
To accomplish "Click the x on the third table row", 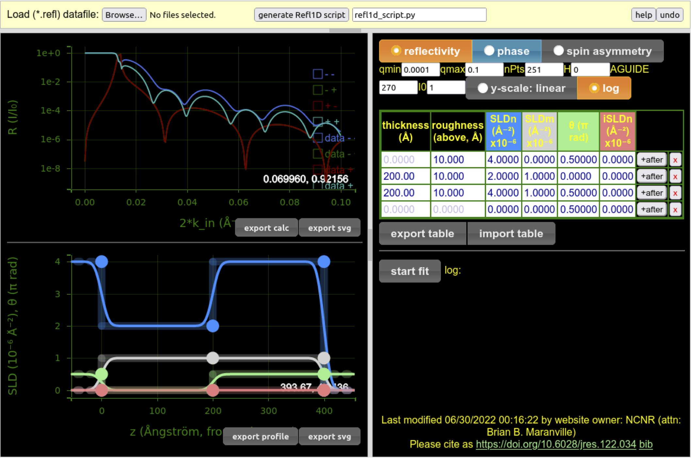I will [675, 193].
